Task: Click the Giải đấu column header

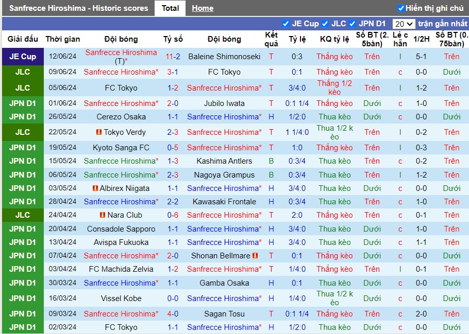Action: click(x=23, y=39)
